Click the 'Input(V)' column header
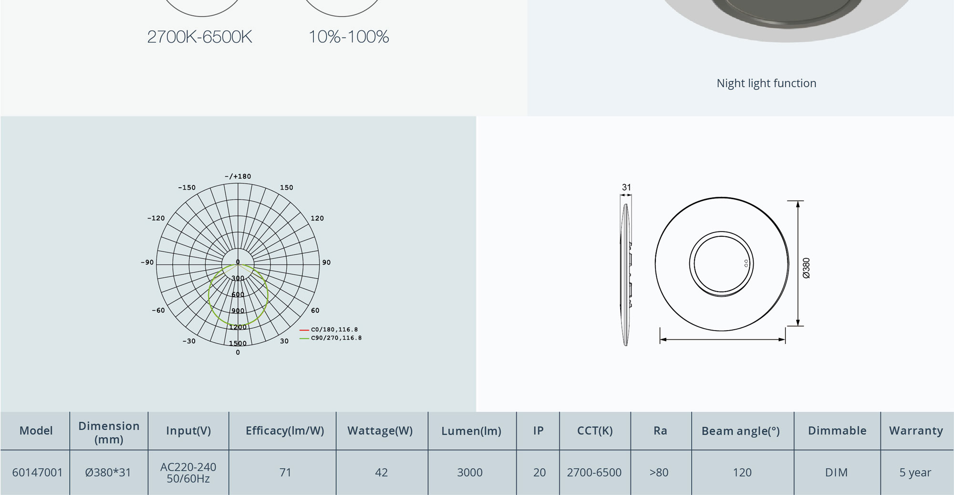Image resolution: width=954 pixels, height=495 pixels. 188,431
